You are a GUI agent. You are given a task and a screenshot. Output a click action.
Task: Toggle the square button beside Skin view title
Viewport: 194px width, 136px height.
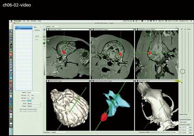point(136,81)
